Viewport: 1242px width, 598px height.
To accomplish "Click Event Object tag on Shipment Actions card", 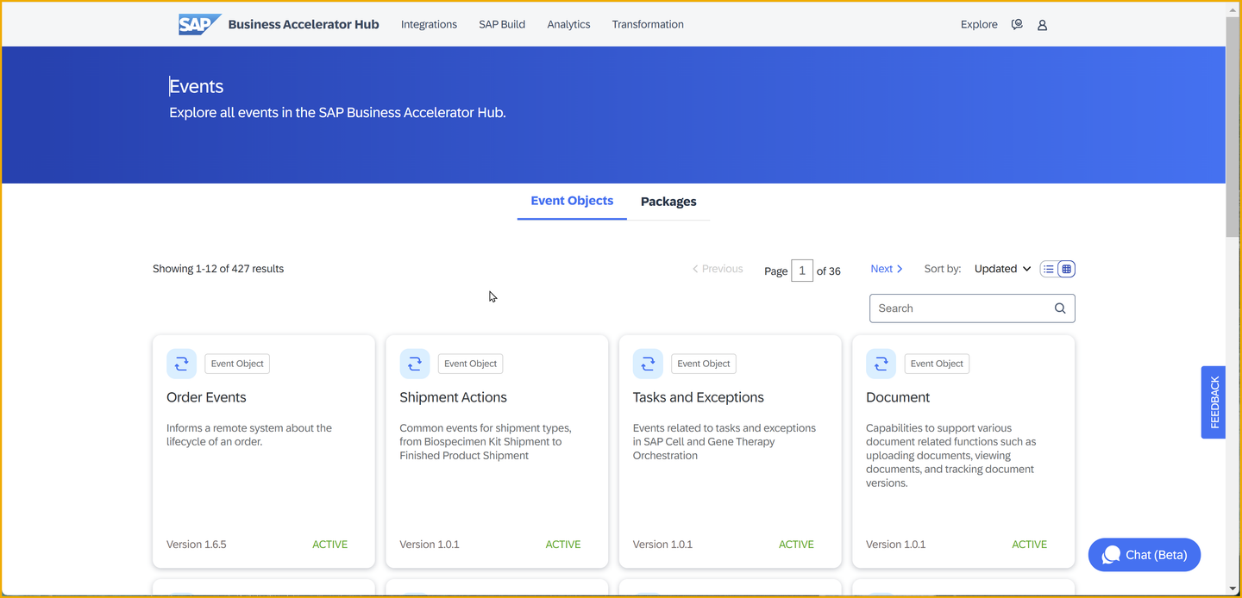I will pos(470,364).
